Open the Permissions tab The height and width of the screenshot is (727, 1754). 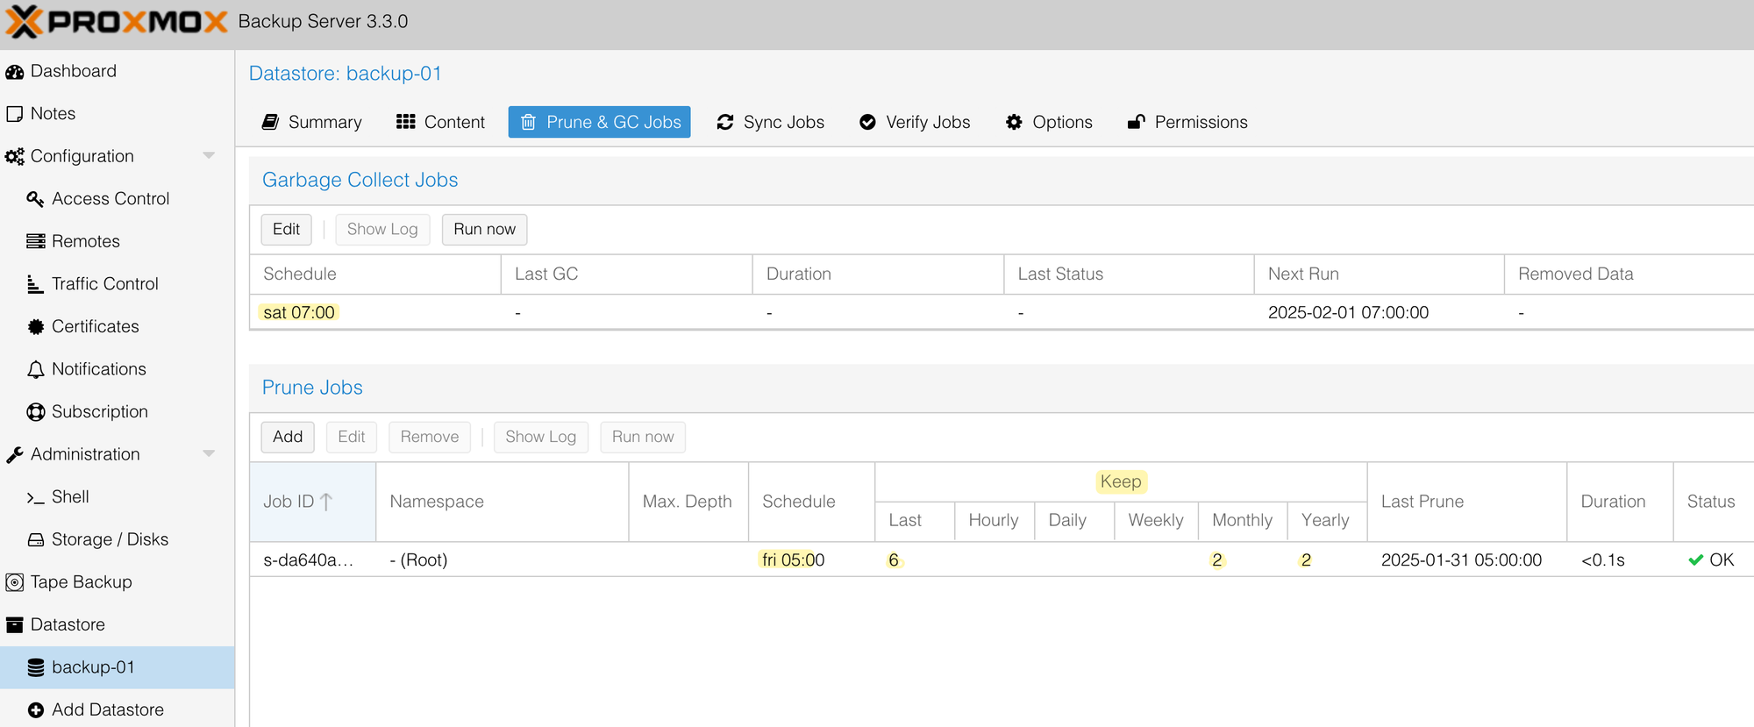[x=1187, y=122]
